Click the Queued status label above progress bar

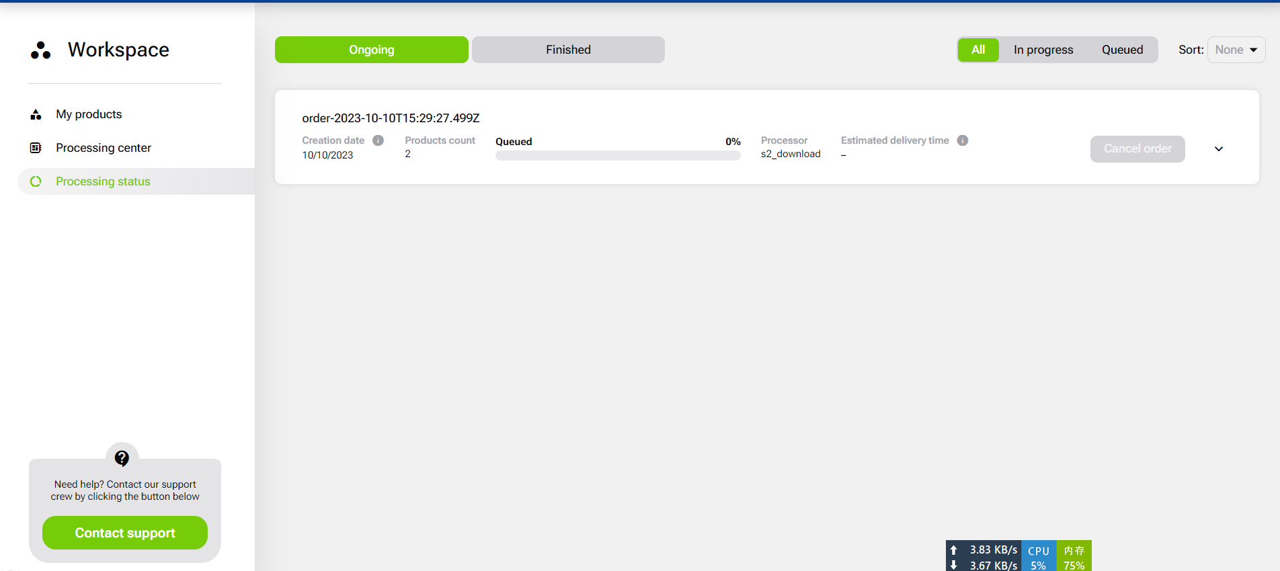(x=514, y=142)
